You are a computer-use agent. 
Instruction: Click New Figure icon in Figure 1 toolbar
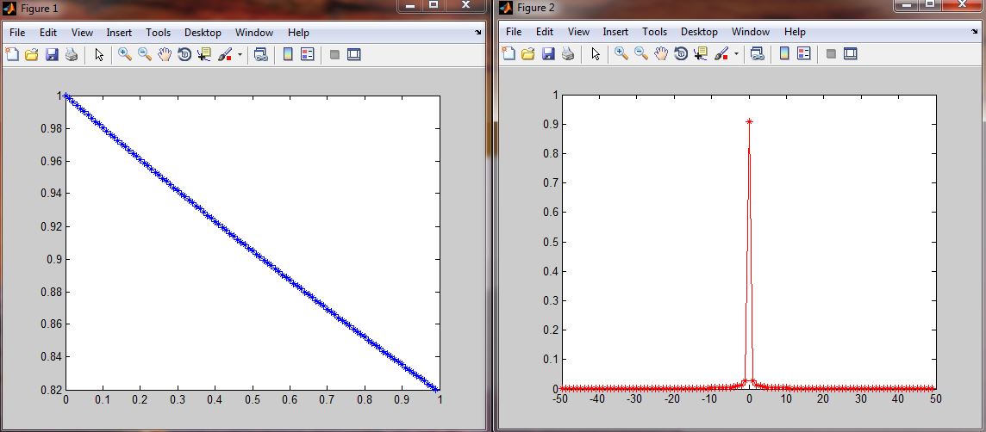point(12,54)
